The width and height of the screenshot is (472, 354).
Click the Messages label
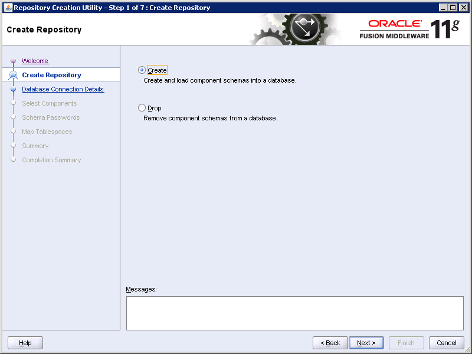(141, 289)
